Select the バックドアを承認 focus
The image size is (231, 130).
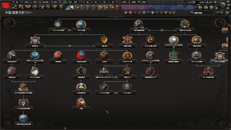coord(104,89)
